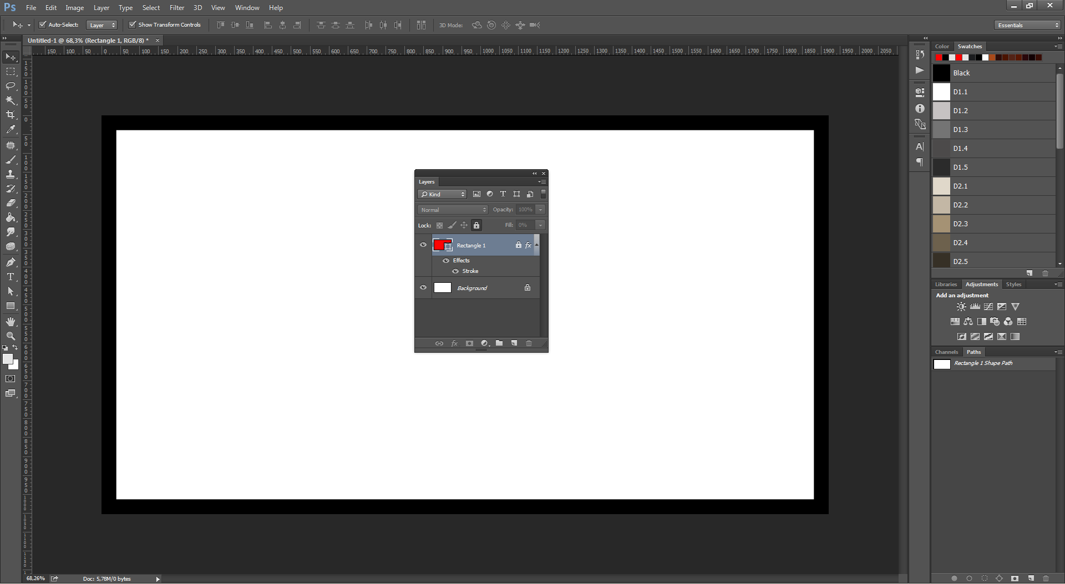This screenshot has width=1065, height=584.
Task: Open the Info panel icon
Action: pos(920,109)
